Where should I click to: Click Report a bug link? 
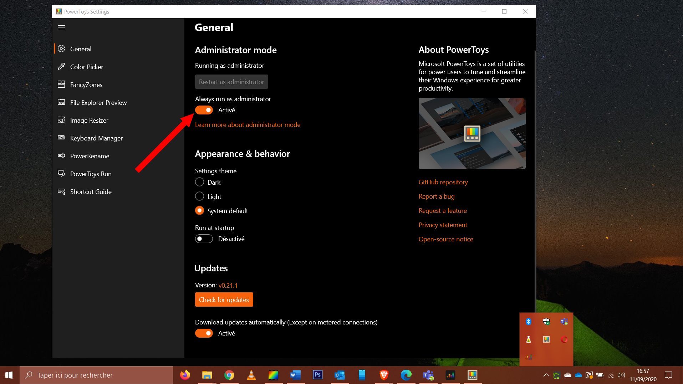coord(437,196)
